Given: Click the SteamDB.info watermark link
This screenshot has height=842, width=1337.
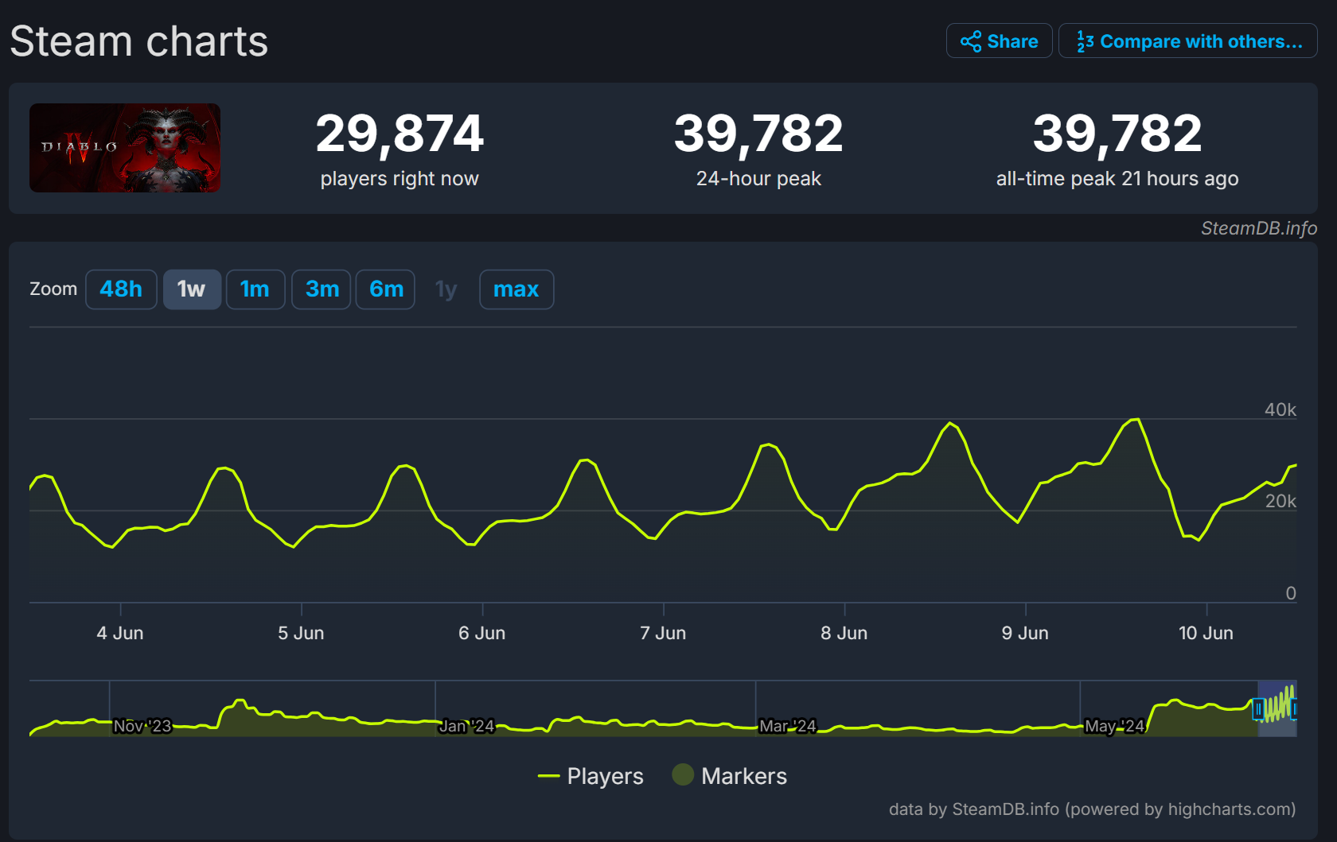Looking at the screenshot, I should point(1259,228).
